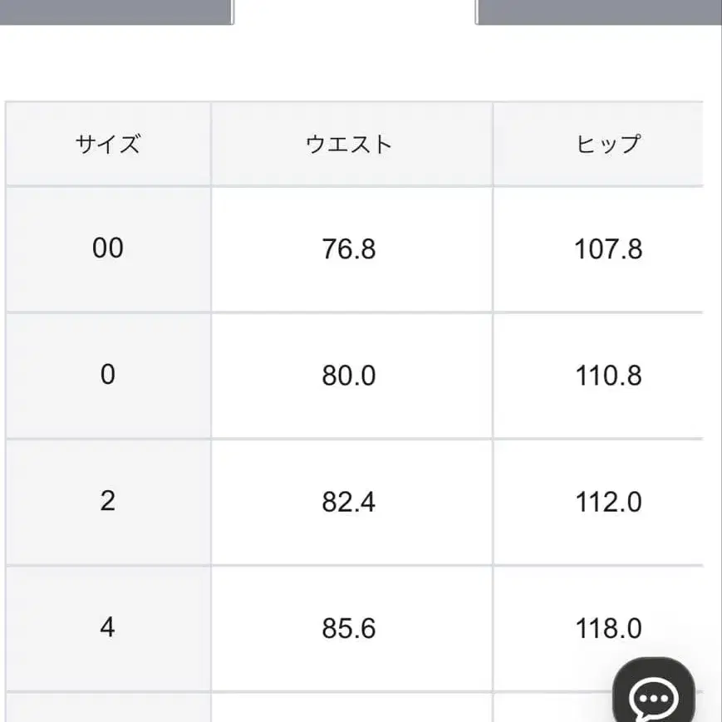Click the speech bubble with three dots
Image resolution: width=722 pixels, height=722 pixels.
coord(656,692)
